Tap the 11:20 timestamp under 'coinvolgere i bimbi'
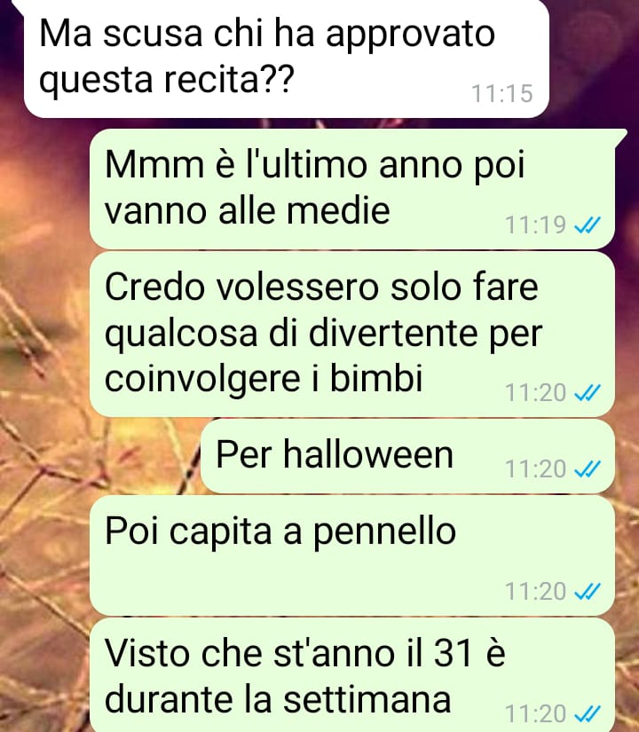The height and width of the screenshot is (732, 639). tap(536, 392)
